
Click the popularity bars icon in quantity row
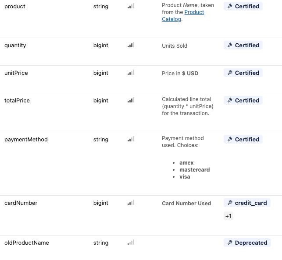[x=131, y=45]
